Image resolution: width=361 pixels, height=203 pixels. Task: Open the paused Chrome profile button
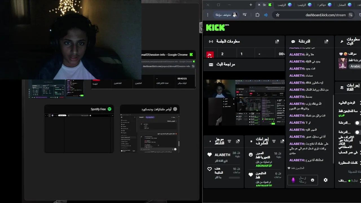click(226, 15)
